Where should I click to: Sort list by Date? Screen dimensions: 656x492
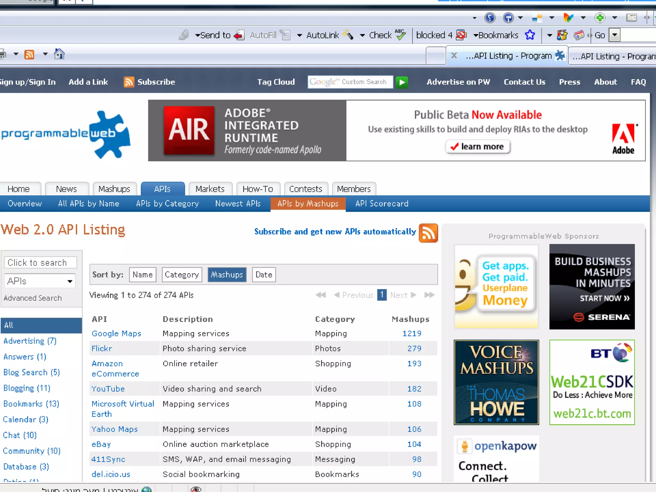tap(264, 275)
